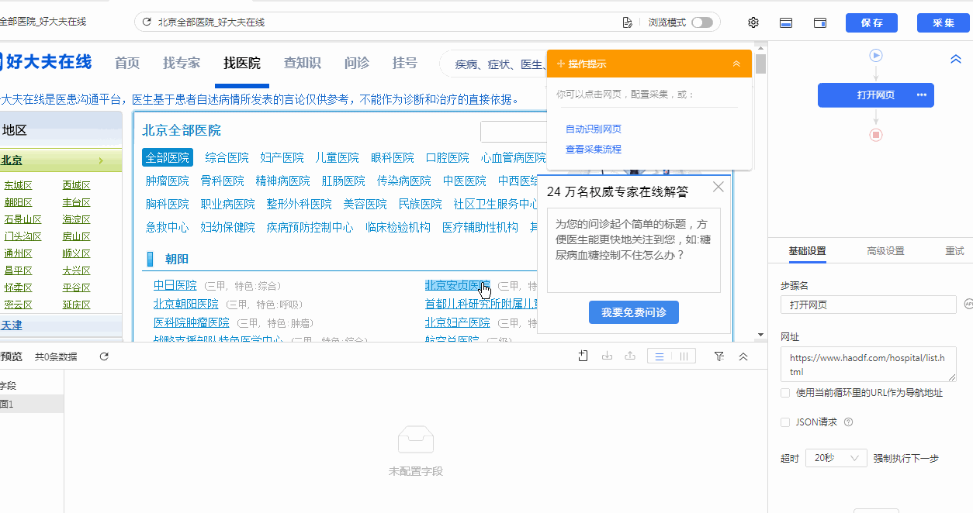The width and height of the screenshot is (973, 513).
Task: Select the 口腔医院 category
Action: [x=448, y=157]
